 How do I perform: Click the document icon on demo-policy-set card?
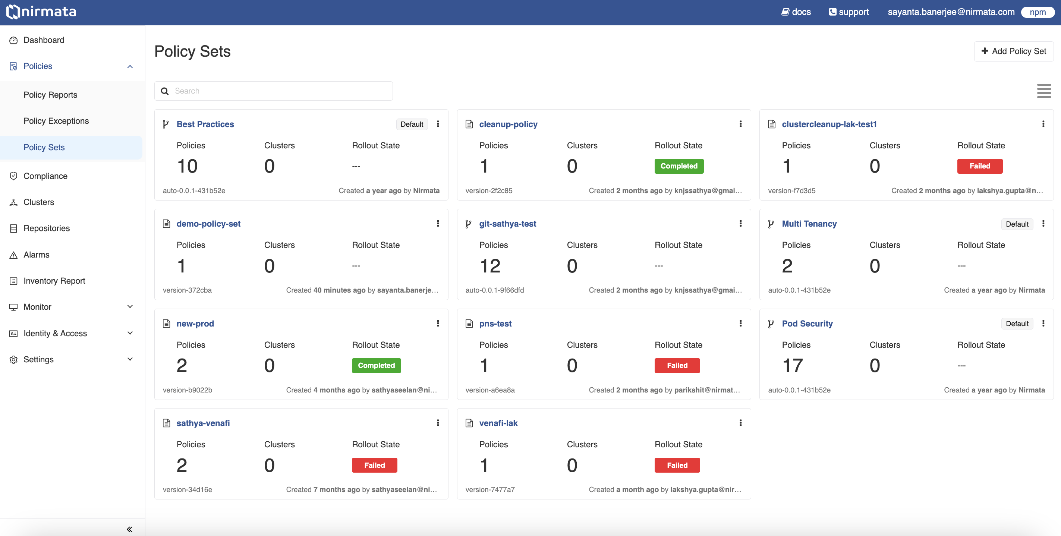click(x=166, y=224)
